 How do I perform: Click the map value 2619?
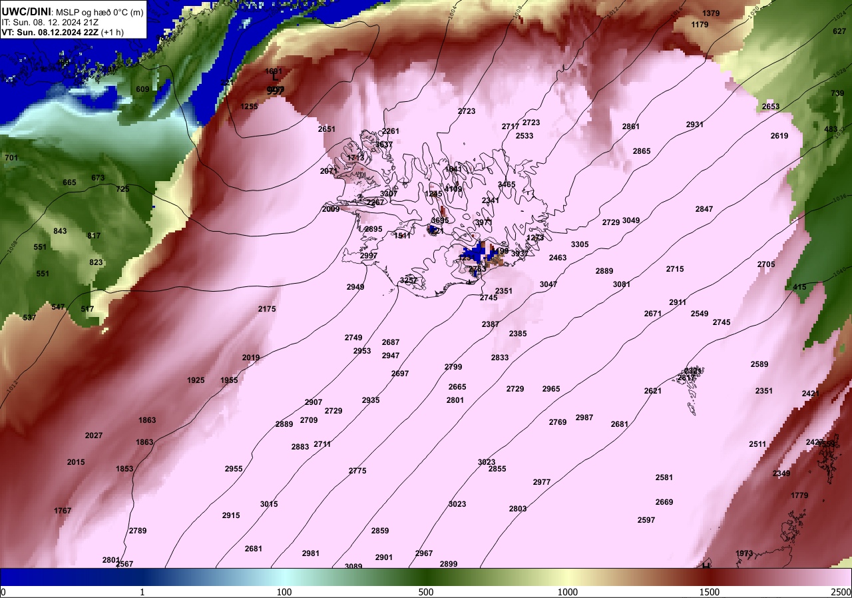click(779, 136)
